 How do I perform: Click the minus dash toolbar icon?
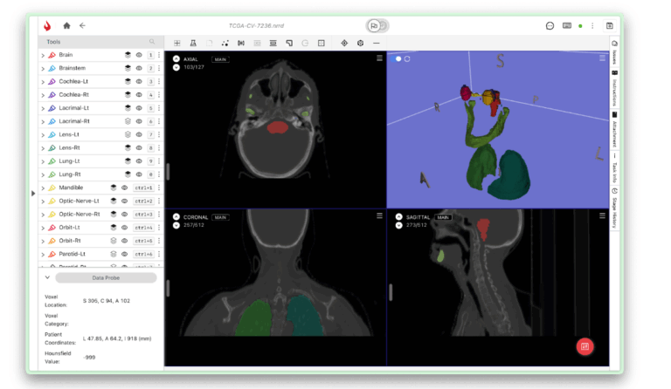[x=377, y=43]
